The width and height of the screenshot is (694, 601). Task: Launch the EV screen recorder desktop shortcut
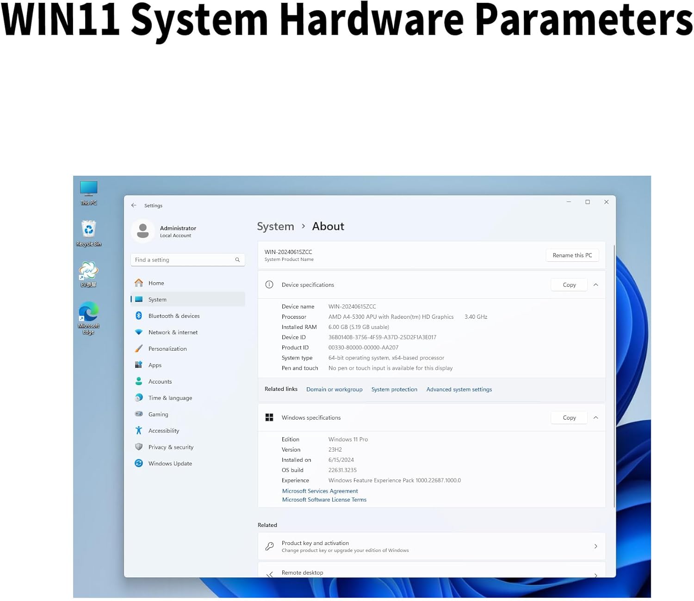pyautogui.click(x=88, y=274)
